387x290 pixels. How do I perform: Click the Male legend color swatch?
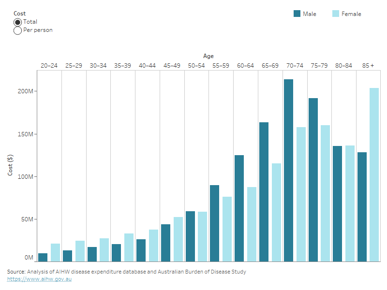(297, 14)
